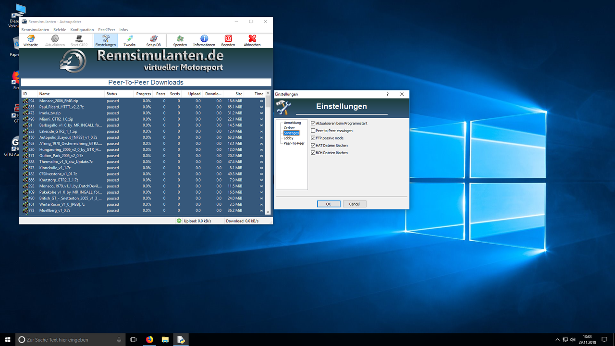Viewport: 615px width, 346px height.
Task: Open the Windows Start menu
Action: pyautogui.click(x=8, y=339)
